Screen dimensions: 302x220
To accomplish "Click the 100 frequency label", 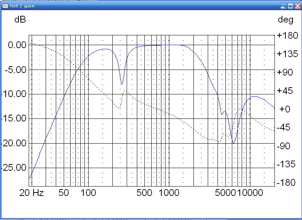I will pyautogui.click(x=88, y=193).
